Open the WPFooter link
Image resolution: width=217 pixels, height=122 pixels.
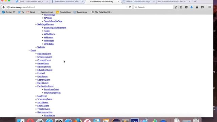49,37
